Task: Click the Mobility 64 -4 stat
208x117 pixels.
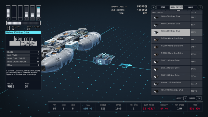Action: coord(164,107)
